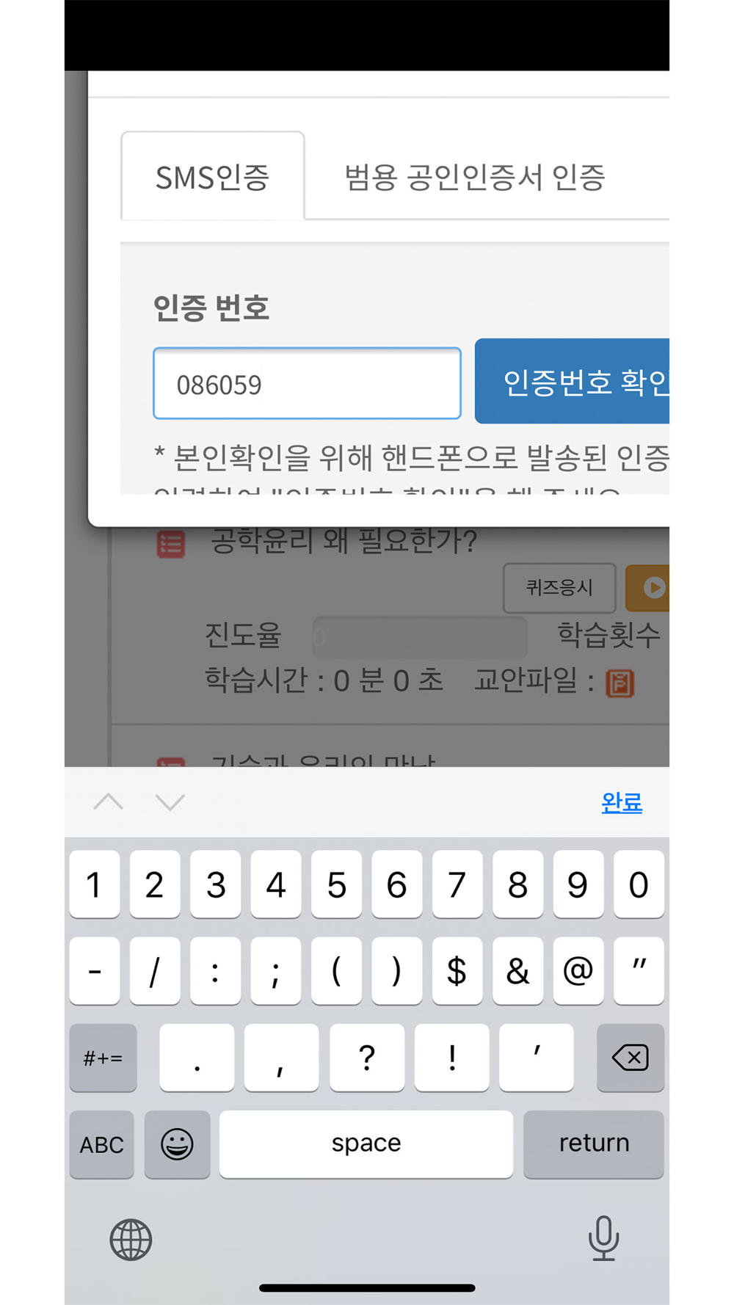Tap the space bar key
The width and height of the screenshot is (734, 1305).
(x=366, y=1144)
